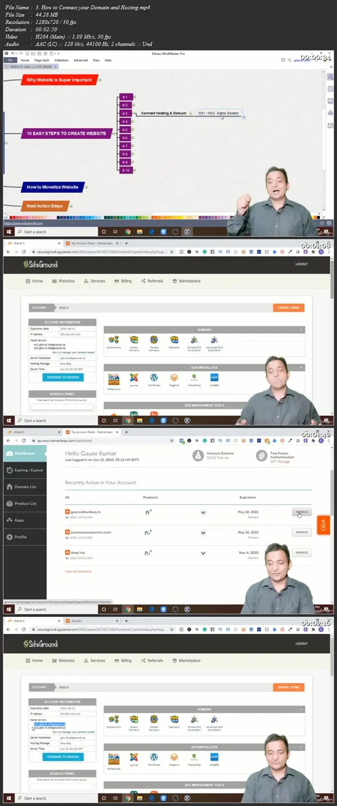
Task: Select the 'How to Monetize Website' node
Action: click(x=53, y=187)
